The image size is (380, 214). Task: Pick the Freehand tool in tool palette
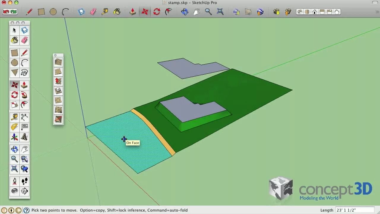[24, 73]
